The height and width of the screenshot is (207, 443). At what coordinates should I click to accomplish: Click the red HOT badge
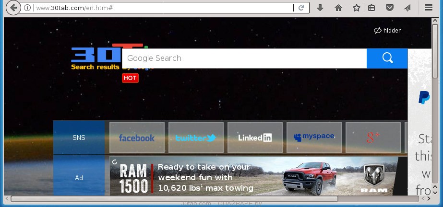130,78
